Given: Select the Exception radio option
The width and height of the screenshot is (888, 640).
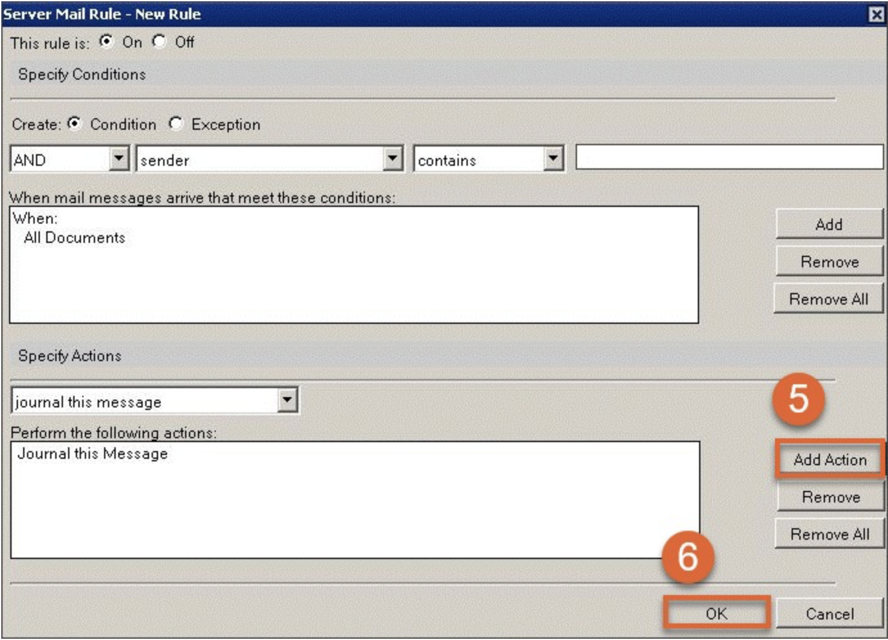Looking at the screenshot, I should coord(176,123).
